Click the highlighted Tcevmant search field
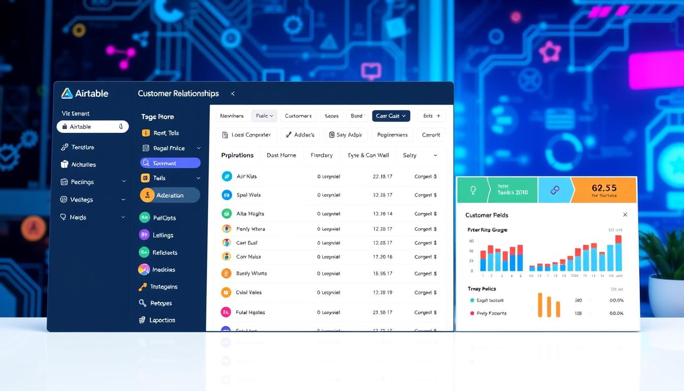Screen dimensions: 684x391 [170, 163]
